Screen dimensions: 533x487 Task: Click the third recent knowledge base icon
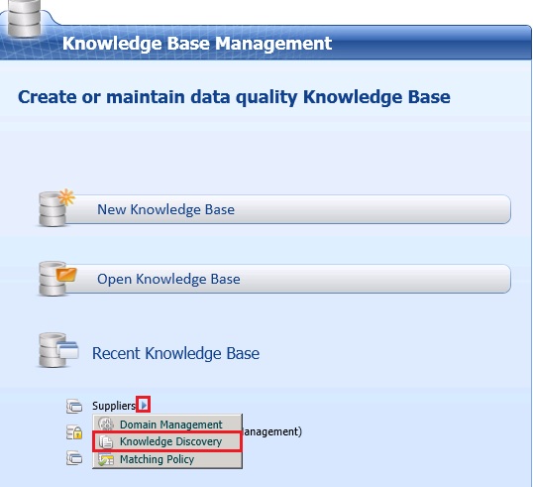point(74,458)
